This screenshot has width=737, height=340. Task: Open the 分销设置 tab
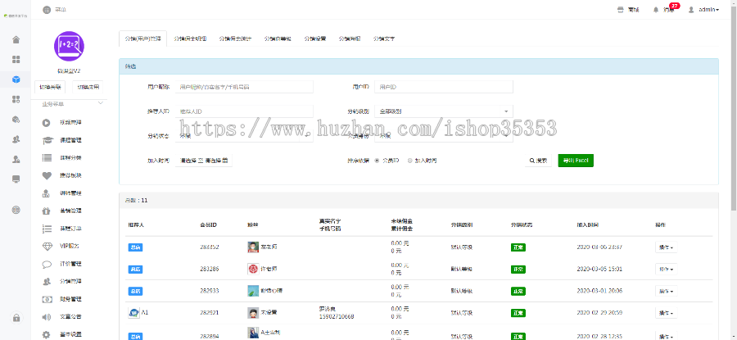click(x=315, y=39)
